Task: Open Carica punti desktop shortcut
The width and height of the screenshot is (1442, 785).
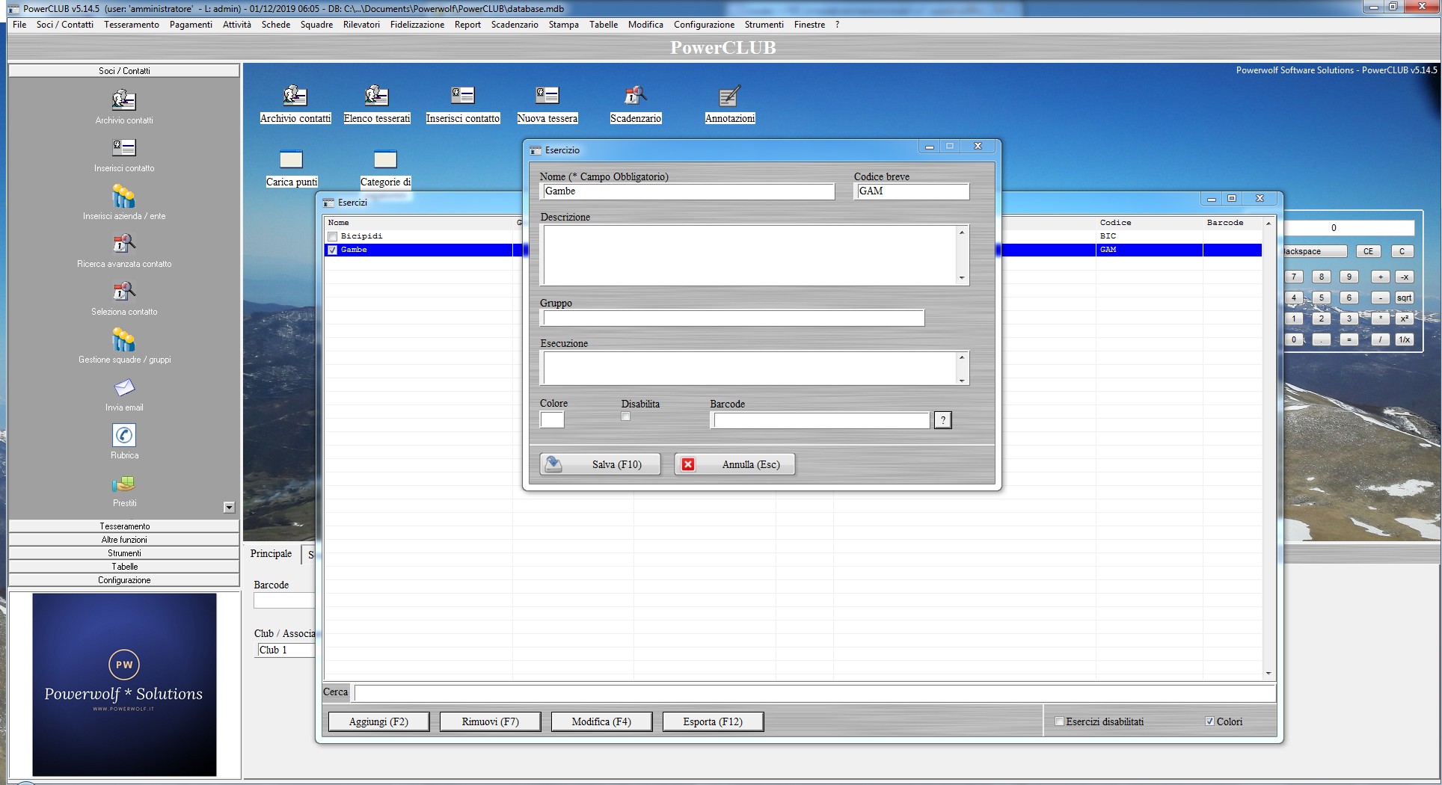Action: pos(292,169)
